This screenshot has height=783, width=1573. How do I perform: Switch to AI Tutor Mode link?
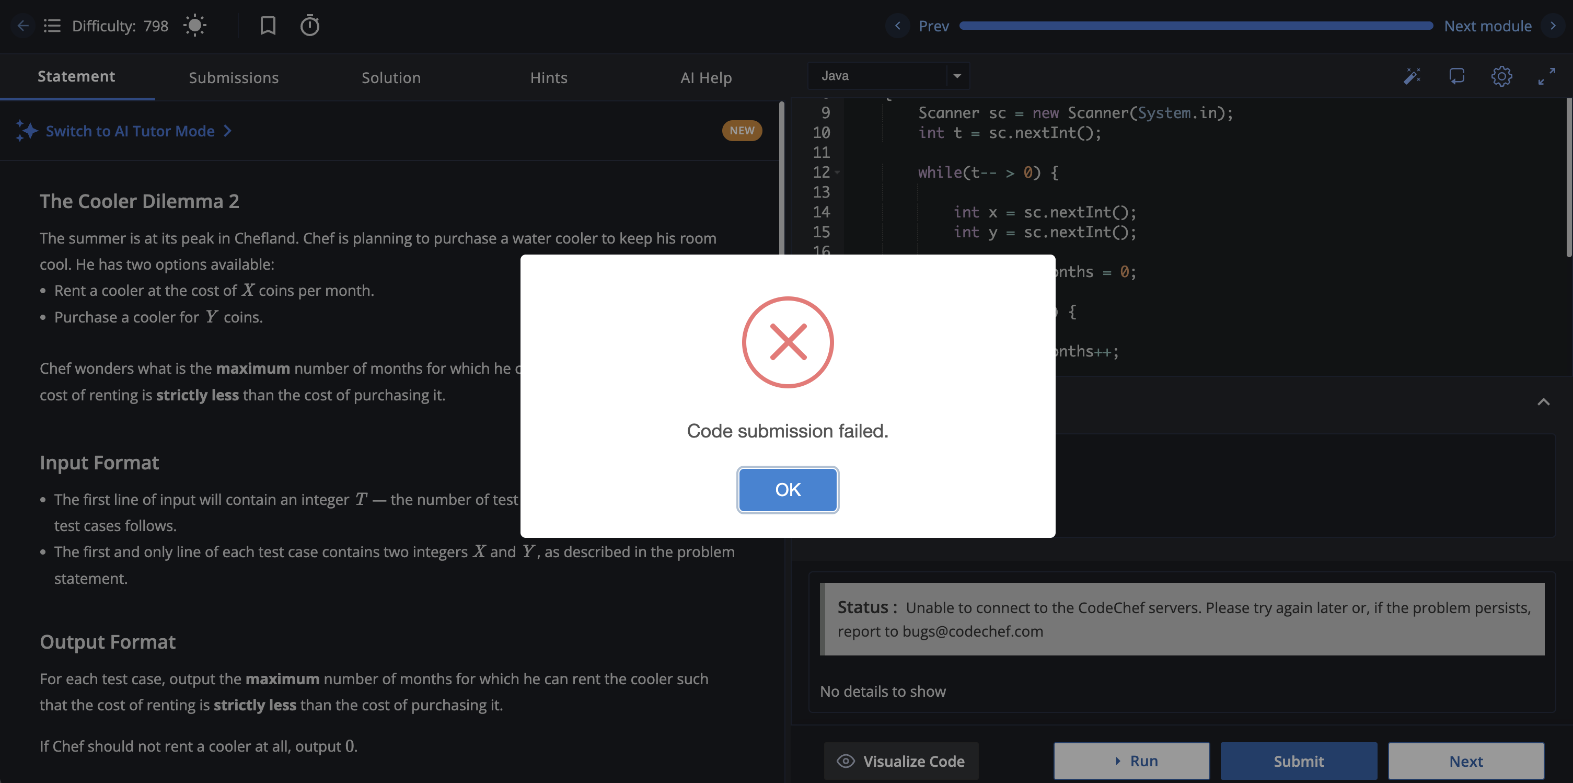point(130,131)
